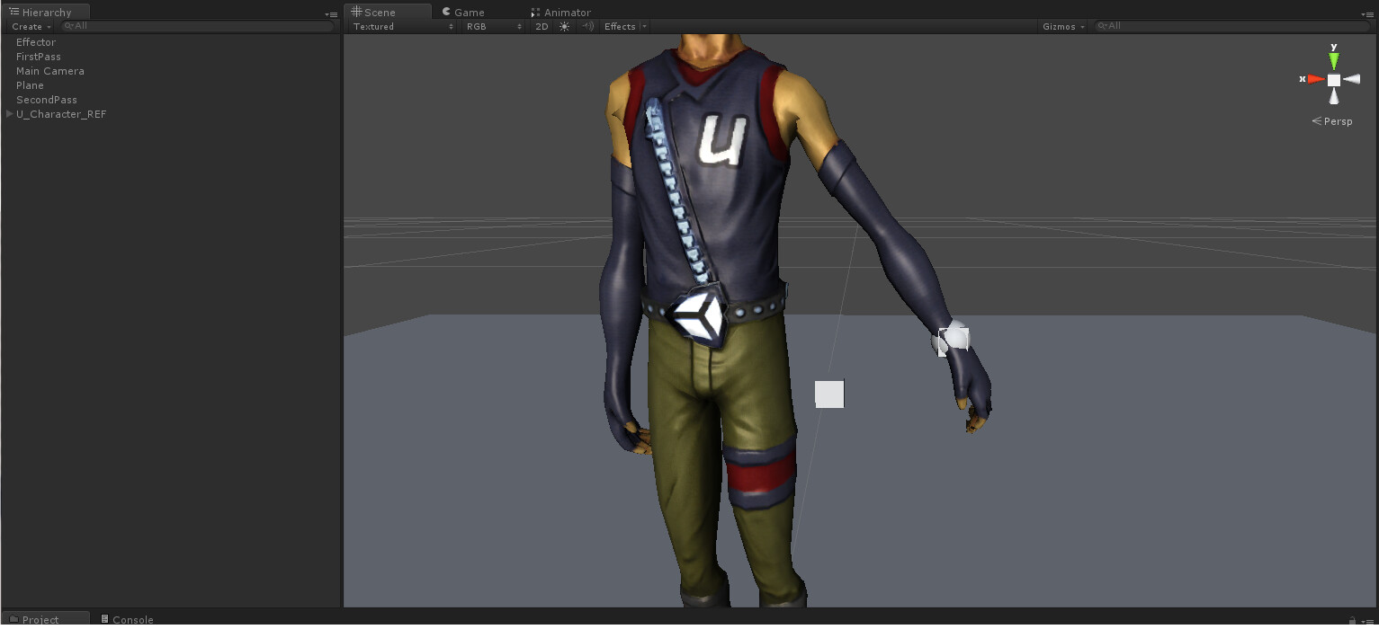Open the Create menu in the Hierarchy
Viewport: 1379px width, 638px height.
pyautogui.click(x=27, y=26)
